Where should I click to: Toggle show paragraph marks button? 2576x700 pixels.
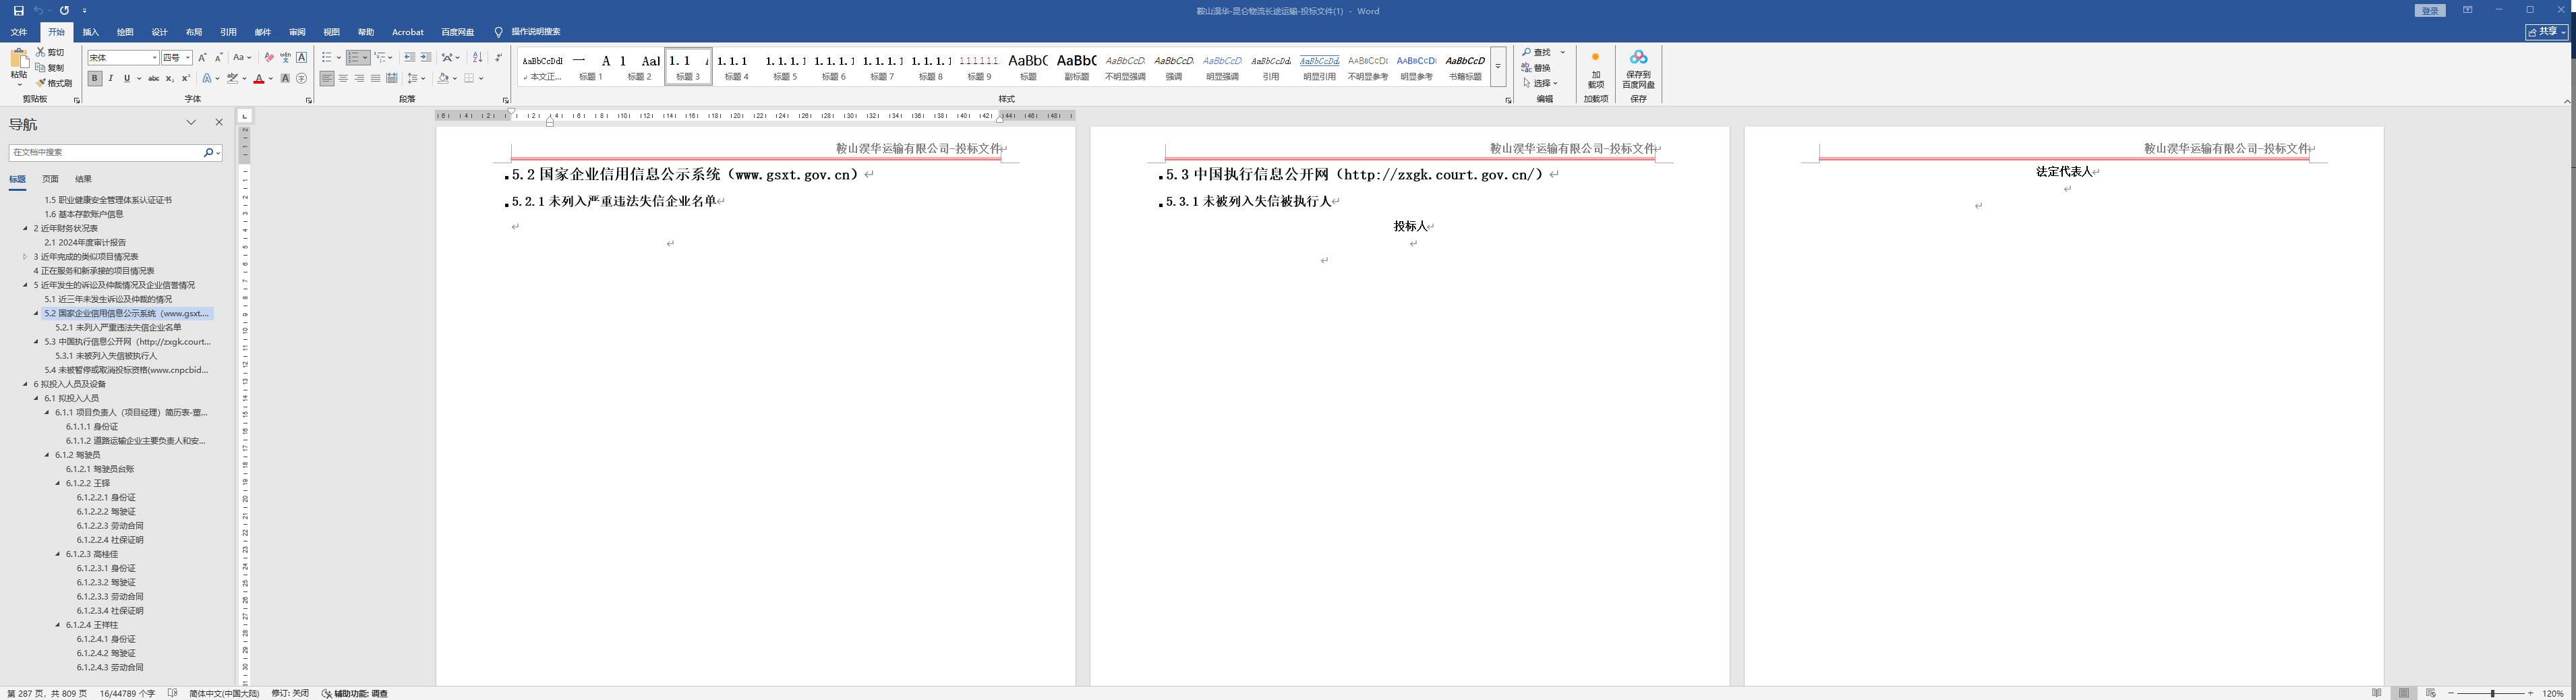pyautogui.click(x=498, y=58)
